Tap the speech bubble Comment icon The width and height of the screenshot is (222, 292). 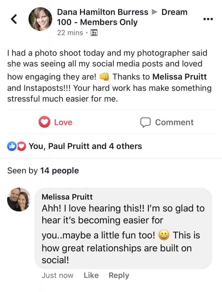[x=145, y=122]
